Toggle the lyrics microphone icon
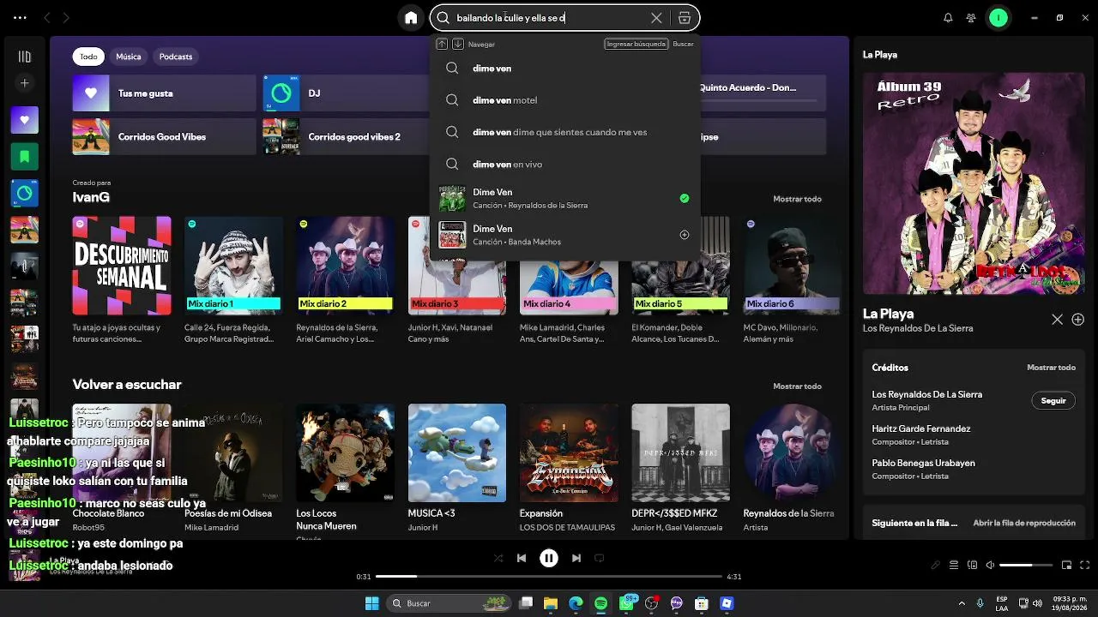This screenshot has width=1098, height=617. [x=936, y=566]
